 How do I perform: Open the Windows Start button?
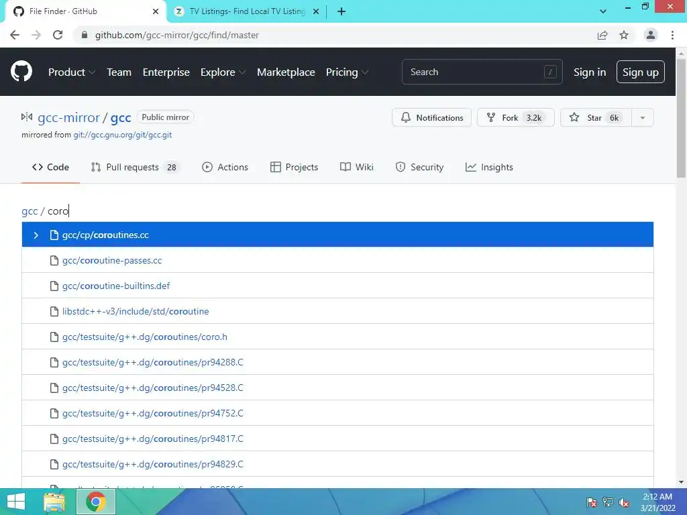[16, 502]
